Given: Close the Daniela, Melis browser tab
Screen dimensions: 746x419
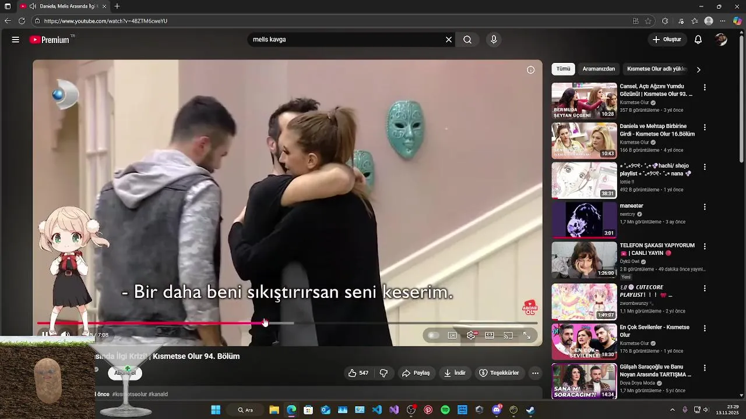Looking at the screenshot, I should click(104, 6).
